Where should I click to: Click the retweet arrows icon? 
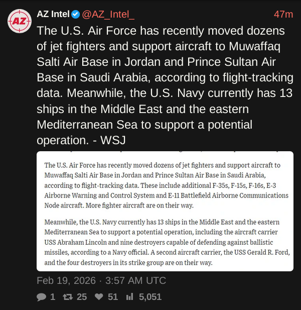(67, 297)
